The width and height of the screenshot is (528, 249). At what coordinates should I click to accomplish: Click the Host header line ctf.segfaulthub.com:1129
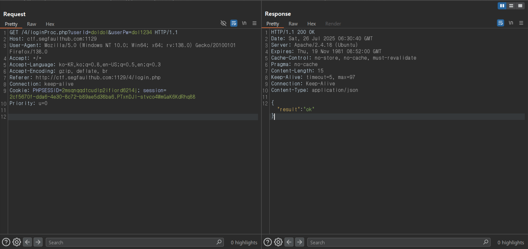pos(53,39)
